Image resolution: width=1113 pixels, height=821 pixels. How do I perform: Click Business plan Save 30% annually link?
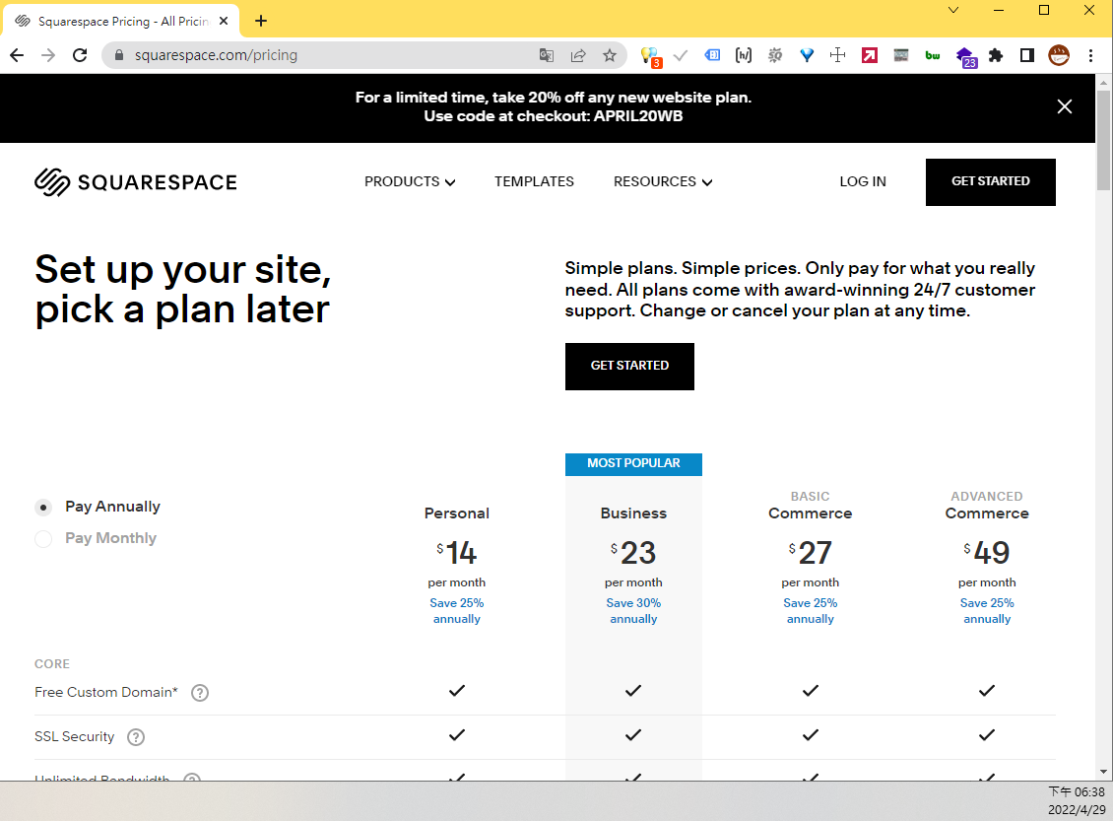coord(633,611)
